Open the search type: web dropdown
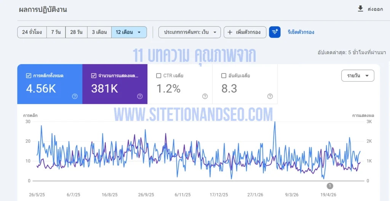This screenshot has width=390, height=201. click(190, 32)
